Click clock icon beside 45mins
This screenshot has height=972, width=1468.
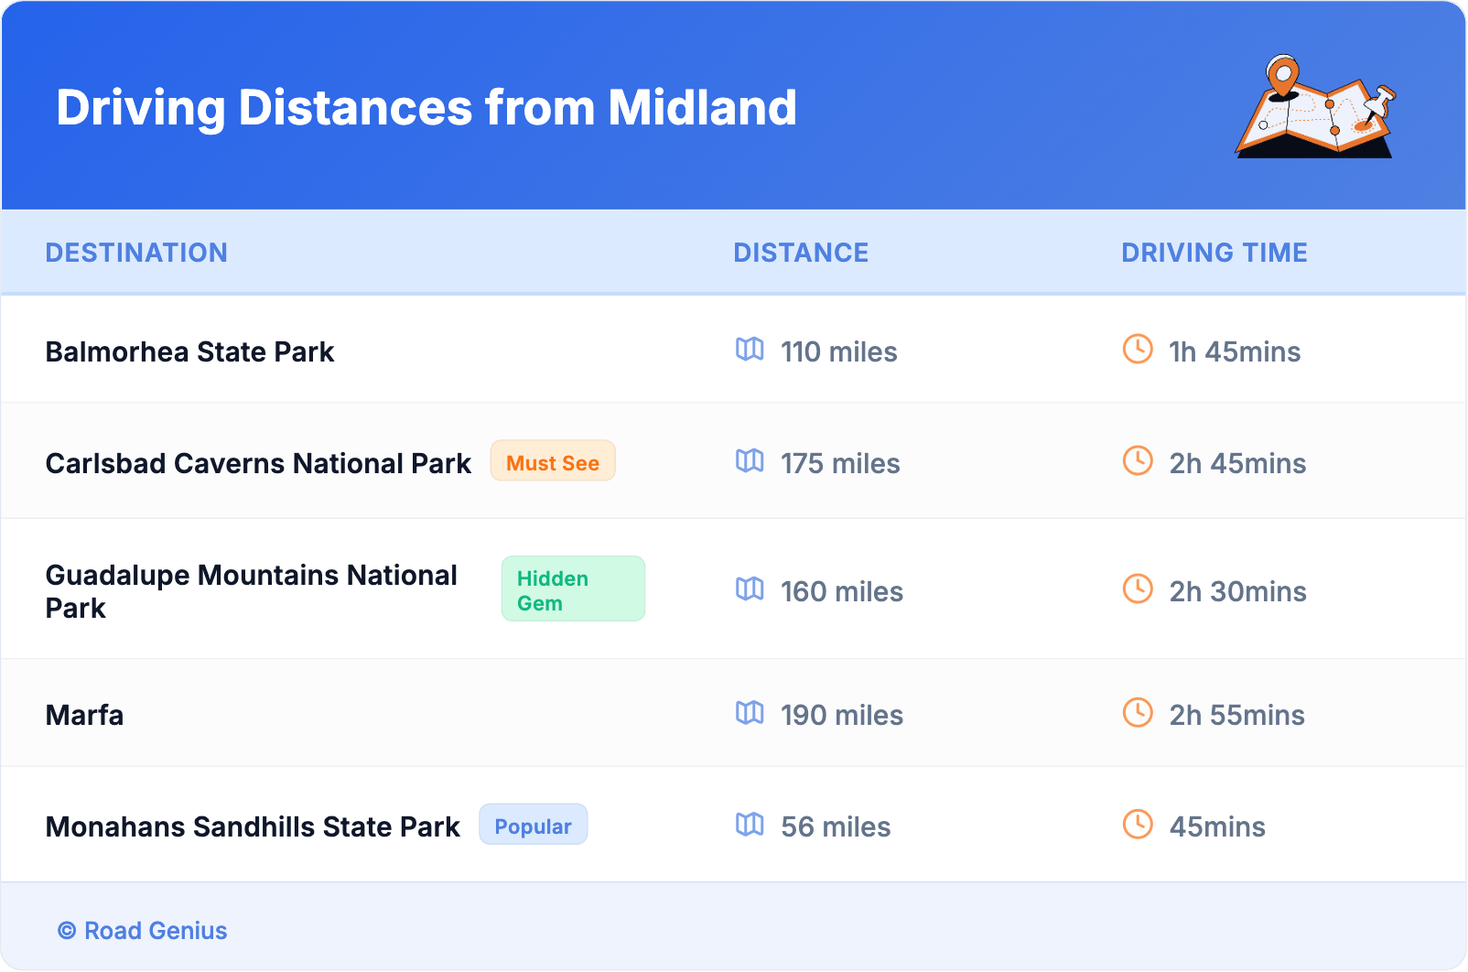click(x=1138, y=825)
